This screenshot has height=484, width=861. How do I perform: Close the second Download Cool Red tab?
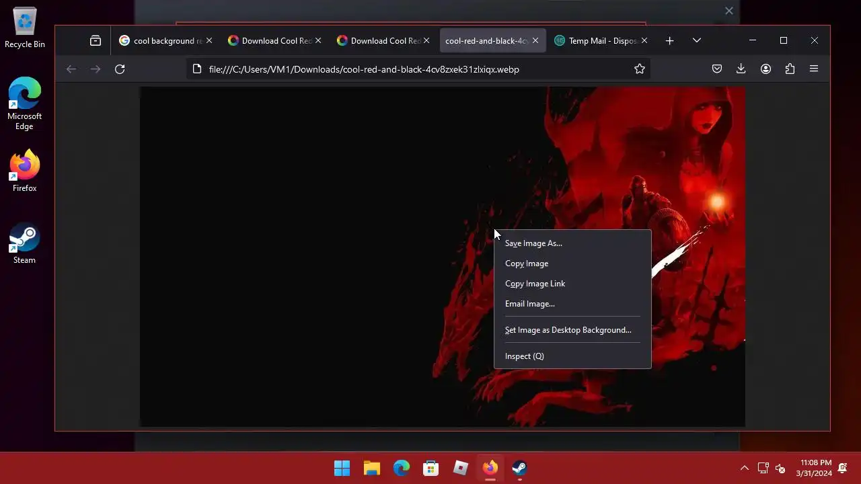426,41
